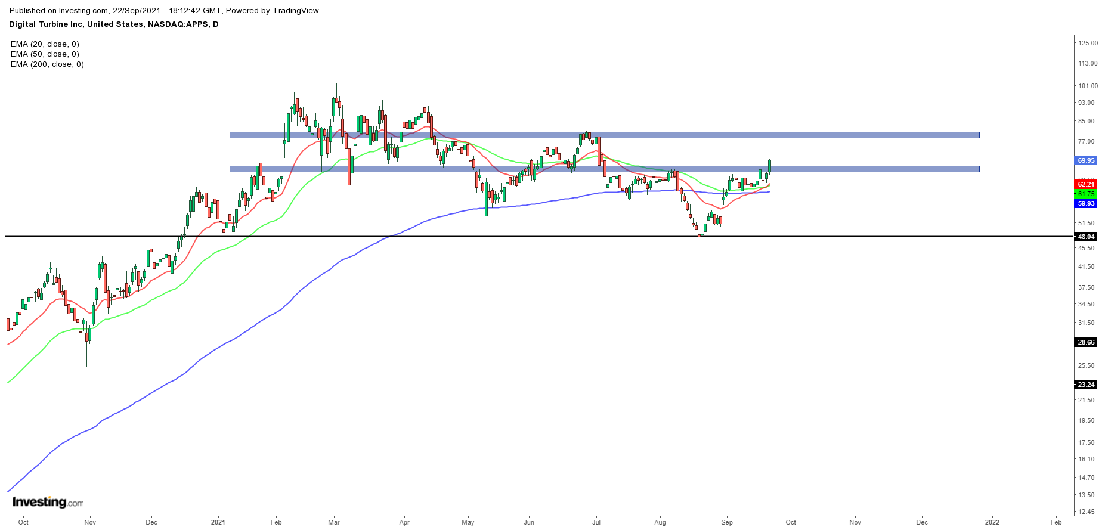Click the 85.00 price axis label
The width and height of the screenshot is (1105, 530).
[x=1086, y=121]
